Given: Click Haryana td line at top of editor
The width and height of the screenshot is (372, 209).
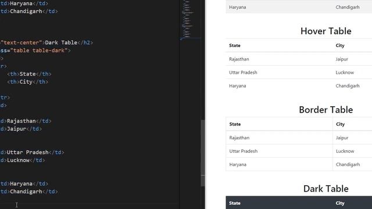Looking at the screenshot, I should pyautogui.click(x=24, y=3).
